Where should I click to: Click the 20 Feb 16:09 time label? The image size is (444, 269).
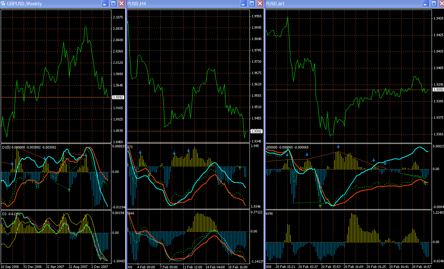click(x=353, y=266)
